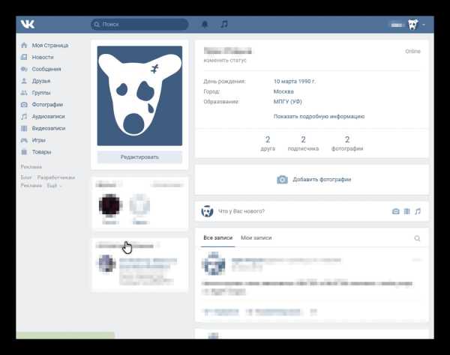Click the search field Поиск
This screenshot has width=450, height=355.
pos(139,25)
